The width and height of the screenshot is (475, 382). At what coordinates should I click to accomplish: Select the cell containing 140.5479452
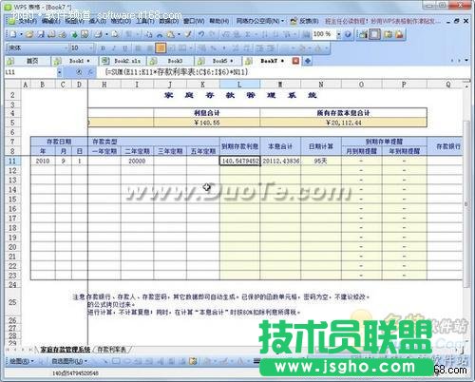pyautogui.click(x=239, y=161)
